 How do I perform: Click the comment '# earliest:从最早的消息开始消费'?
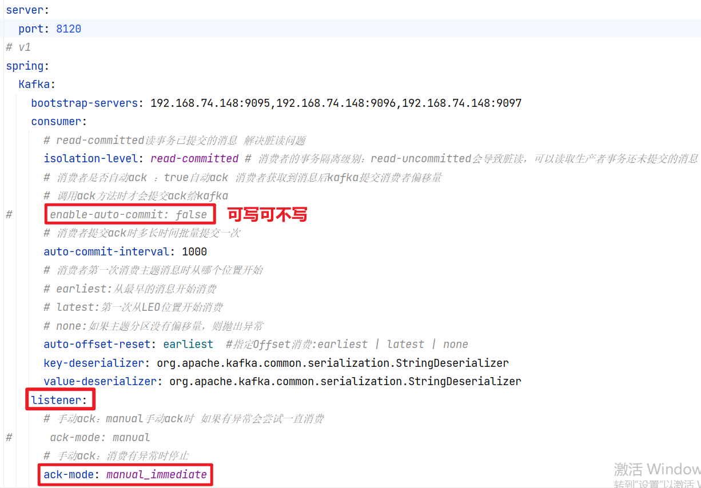pos(130,289)
